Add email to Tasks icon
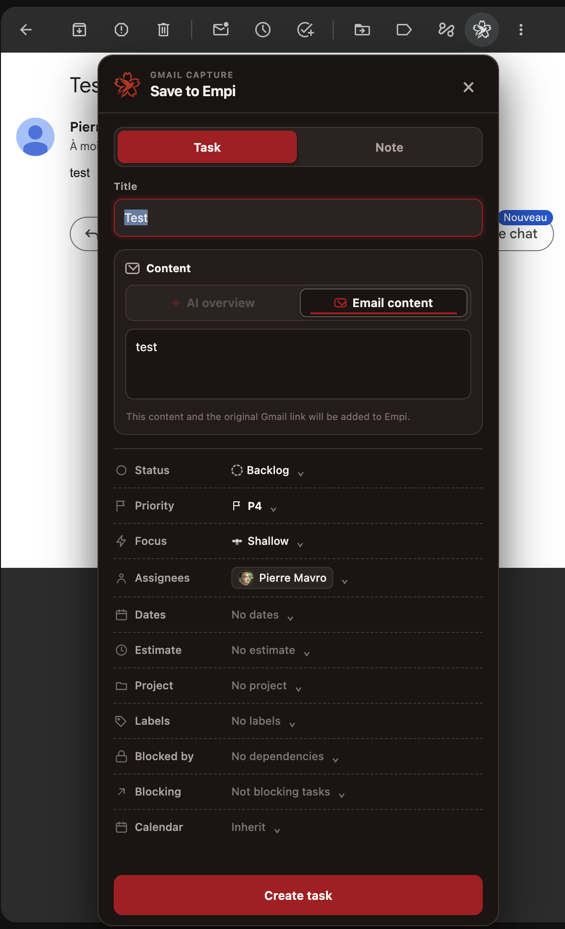565x929 pixels. pos(305,30)
